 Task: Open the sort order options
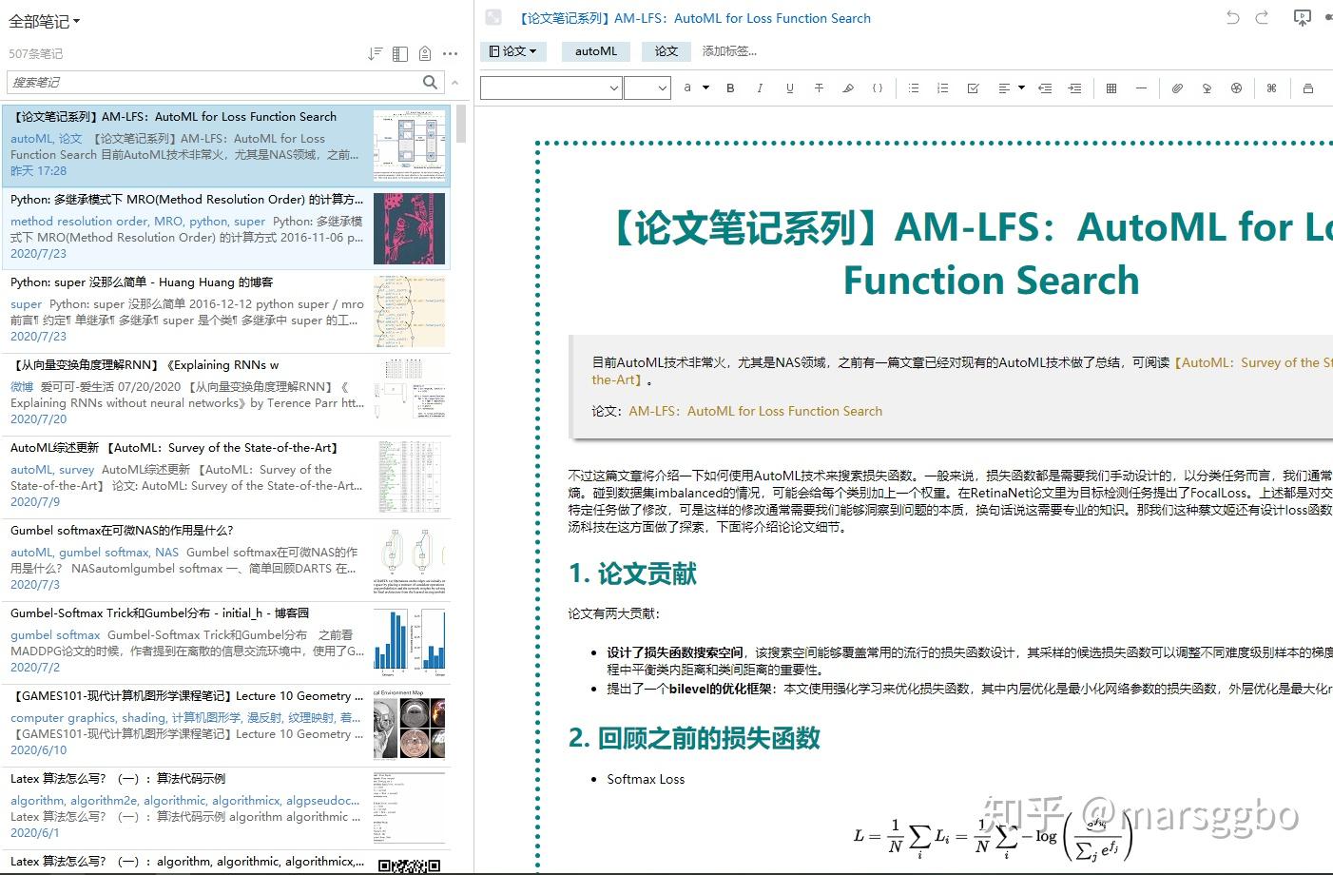click(375, 54)
